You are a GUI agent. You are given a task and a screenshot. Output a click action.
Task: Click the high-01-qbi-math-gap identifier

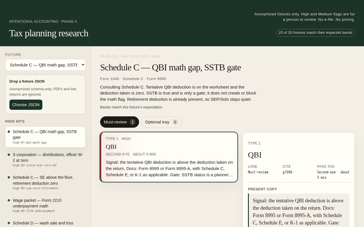[x=30, y=143]
